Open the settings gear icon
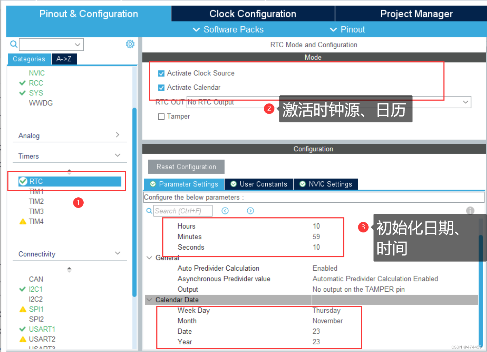Screen dimensions: 487x352 130,44
